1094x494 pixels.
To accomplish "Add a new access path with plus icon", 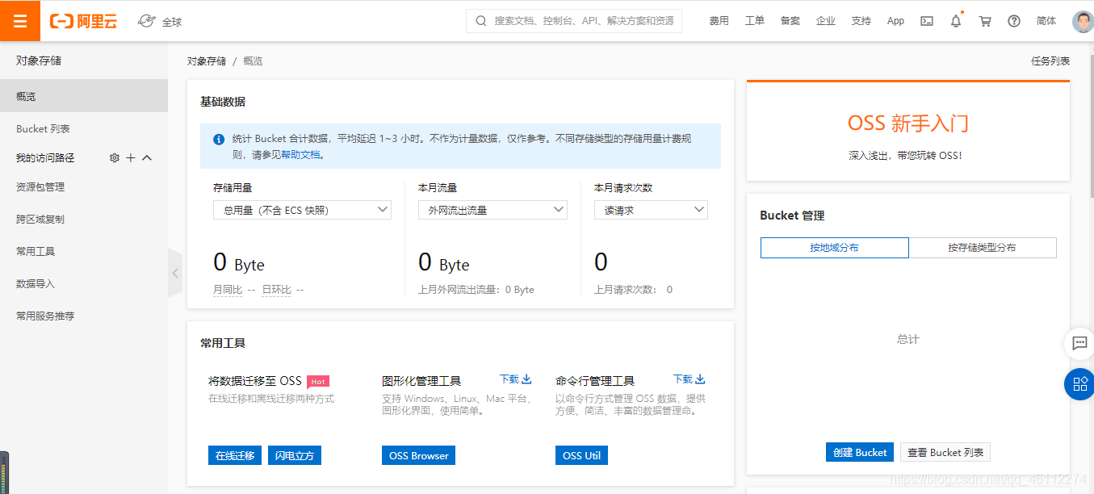I will click(131, 158).
